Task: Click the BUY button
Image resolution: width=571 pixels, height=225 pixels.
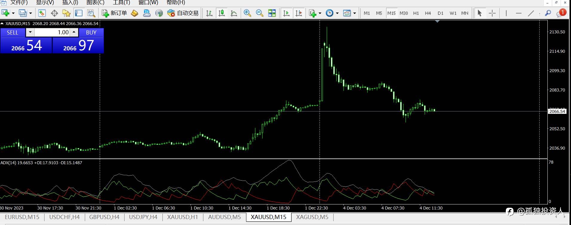Action: pyautogui.click(x=91, y=32)
